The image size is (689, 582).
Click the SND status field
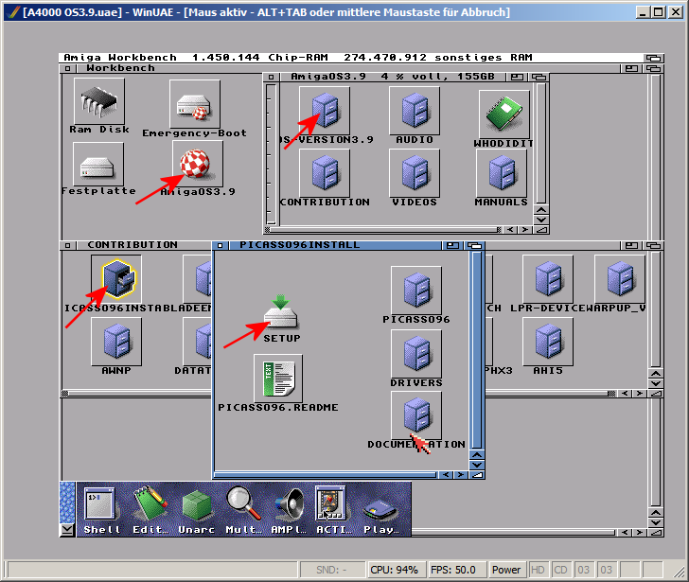coord(332,570)
